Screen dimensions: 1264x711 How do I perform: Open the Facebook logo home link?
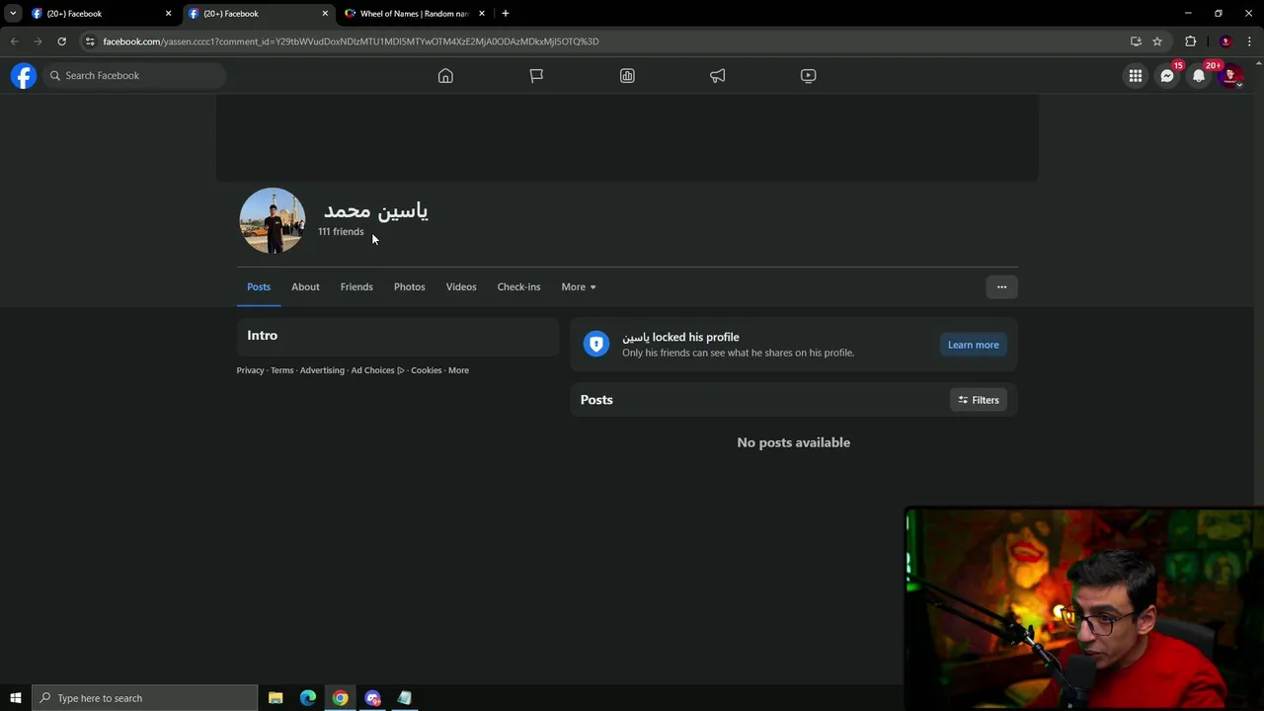24,76
